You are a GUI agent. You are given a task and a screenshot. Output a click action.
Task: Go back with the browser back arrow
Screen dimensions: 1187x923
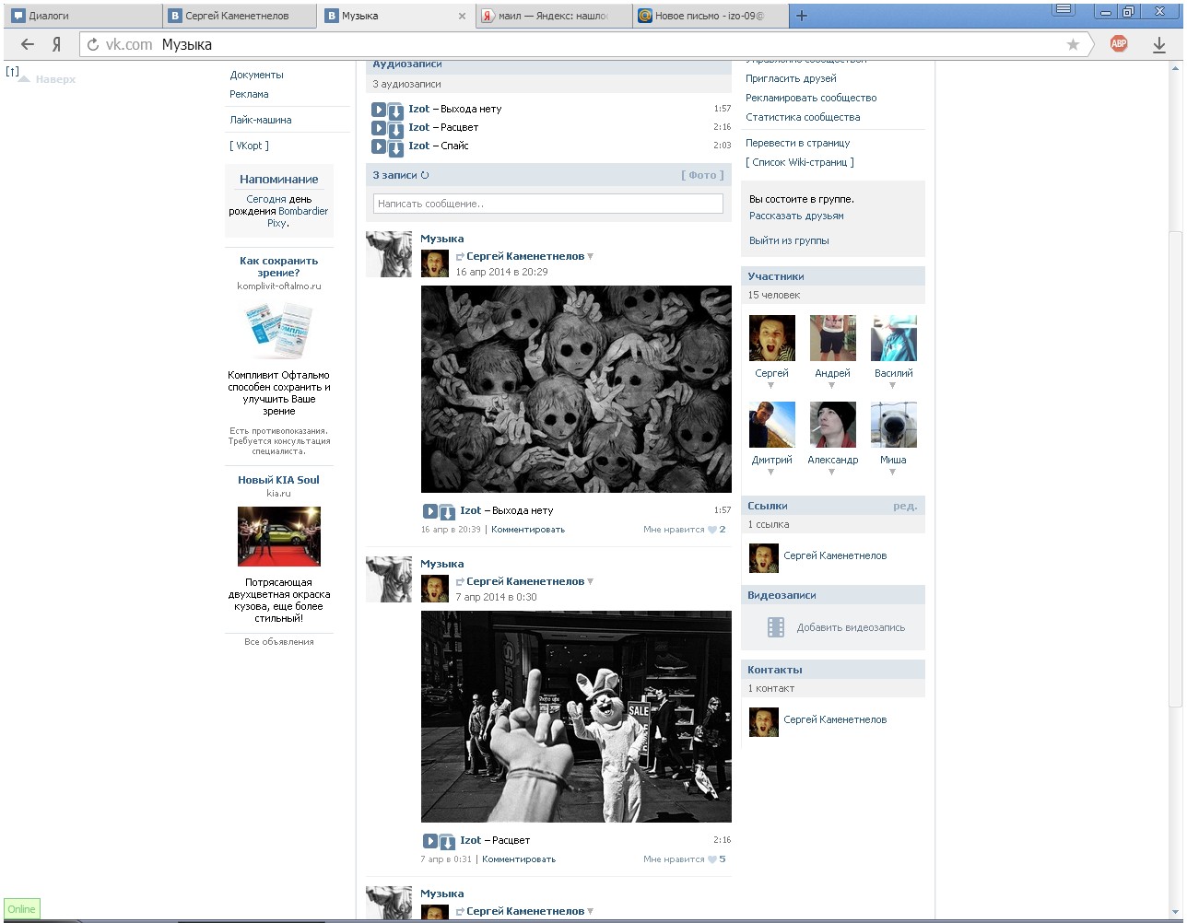pos(28,44)
